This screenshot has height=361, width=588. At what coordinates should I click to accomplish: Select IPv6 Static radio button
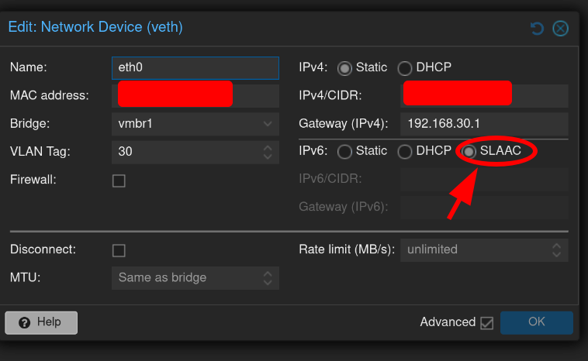click(x=344, y=152)
